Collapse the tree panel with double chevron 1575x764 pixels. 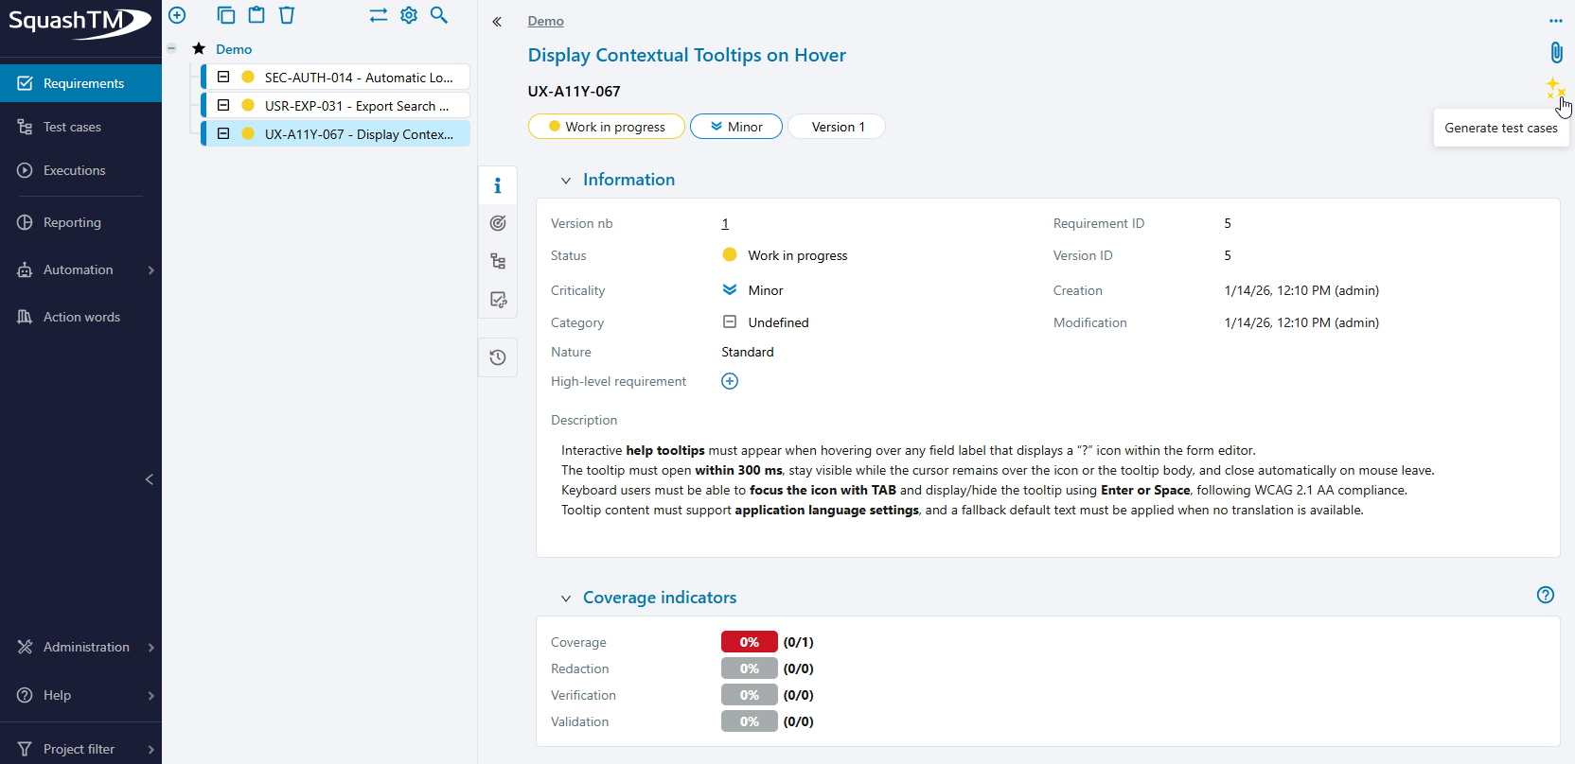pyautogui.click(x=497, y=22)
